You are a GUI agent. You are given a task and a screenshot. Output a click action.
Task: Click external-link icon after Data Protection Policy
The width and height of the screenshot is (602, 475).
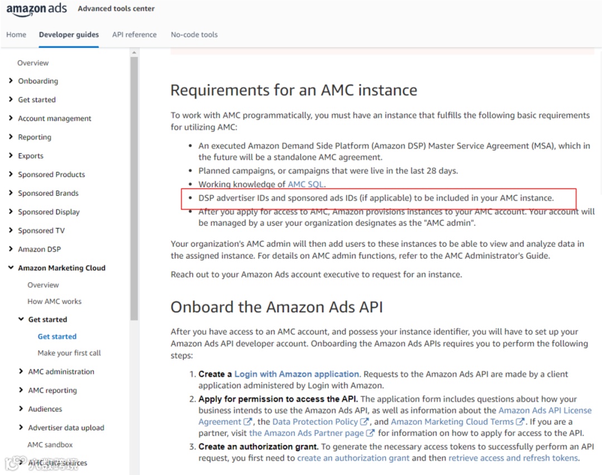point(365,421)
